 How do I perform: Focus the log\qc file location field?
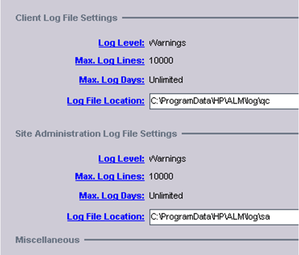click(x=223, y=101)
